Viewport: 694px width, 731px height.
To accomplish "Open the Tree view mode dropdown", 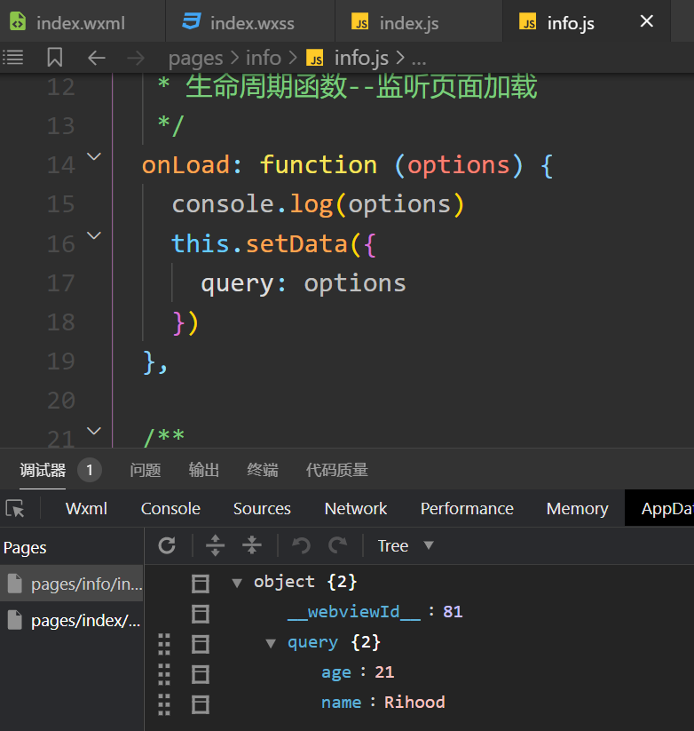I will [x=406, y=545].
